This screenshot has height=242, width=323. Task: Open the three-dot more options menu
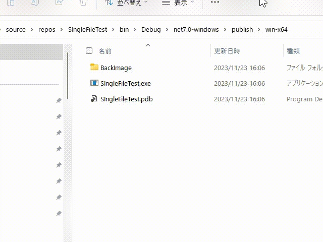[215, 2]
